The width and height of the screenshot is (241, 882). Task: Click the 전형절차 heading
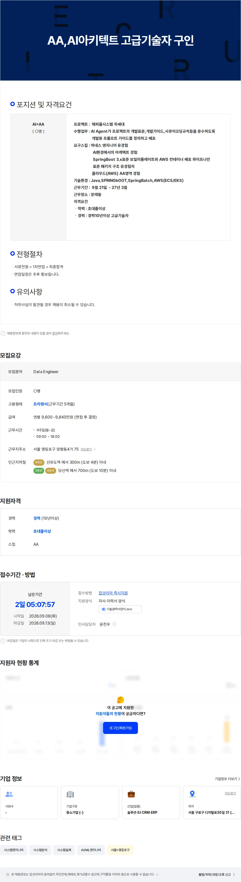coord(29,254)
